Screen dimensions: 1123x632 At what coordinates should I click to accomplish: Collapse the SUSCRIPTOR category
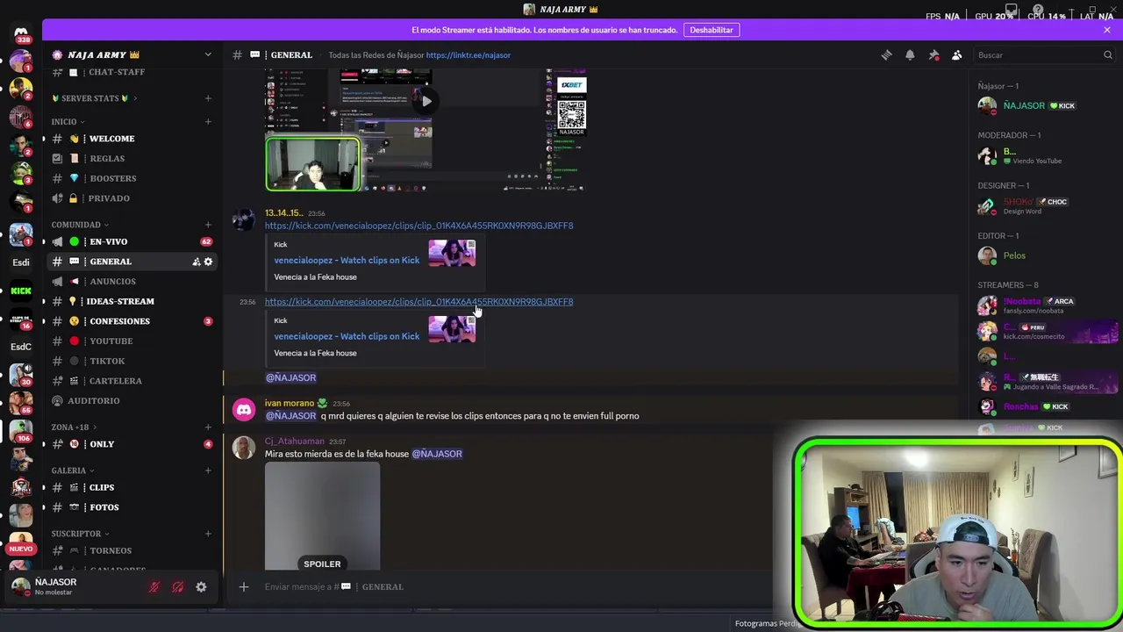(x=81, y=533)
